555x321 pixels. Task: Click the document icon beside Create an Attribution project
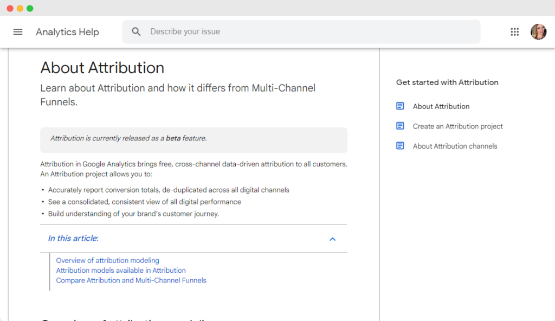click(400, 126)
